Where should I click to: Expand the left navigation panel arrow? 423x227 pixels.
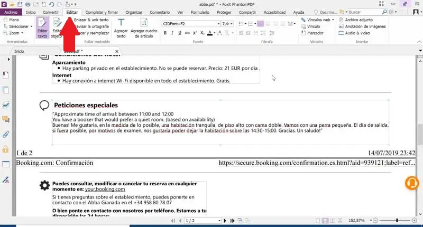8,59
